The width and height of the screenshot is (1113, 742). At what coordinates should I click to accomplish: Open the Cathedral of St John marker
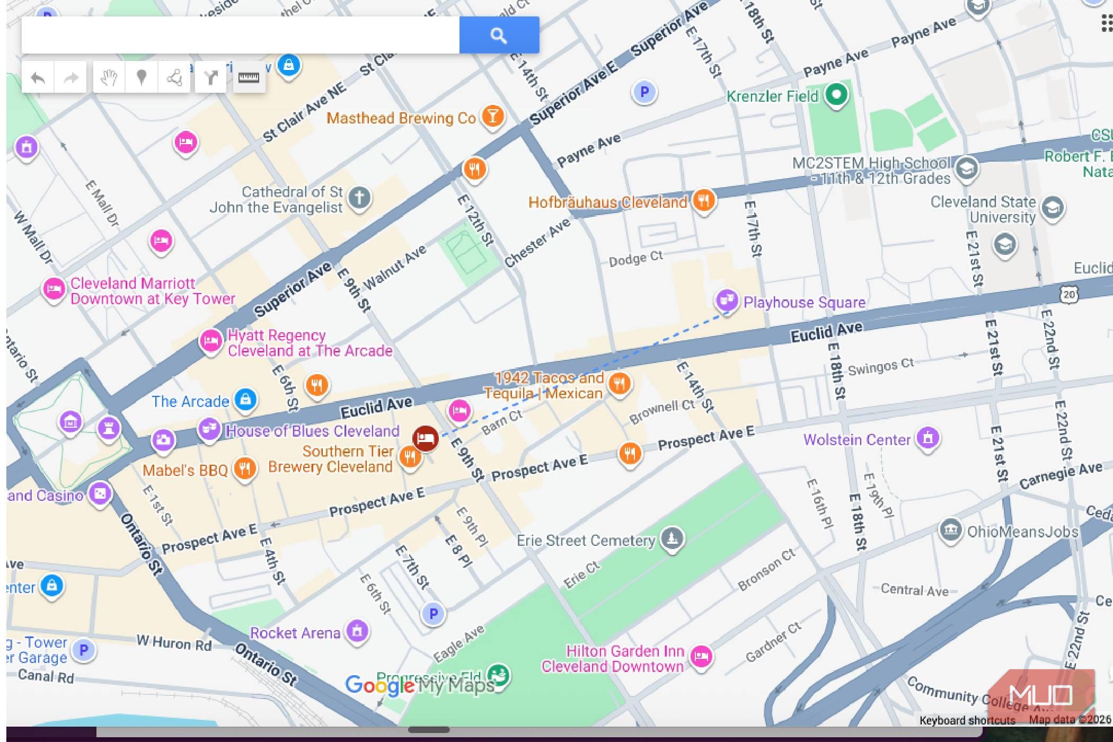(x=359, y=198)
